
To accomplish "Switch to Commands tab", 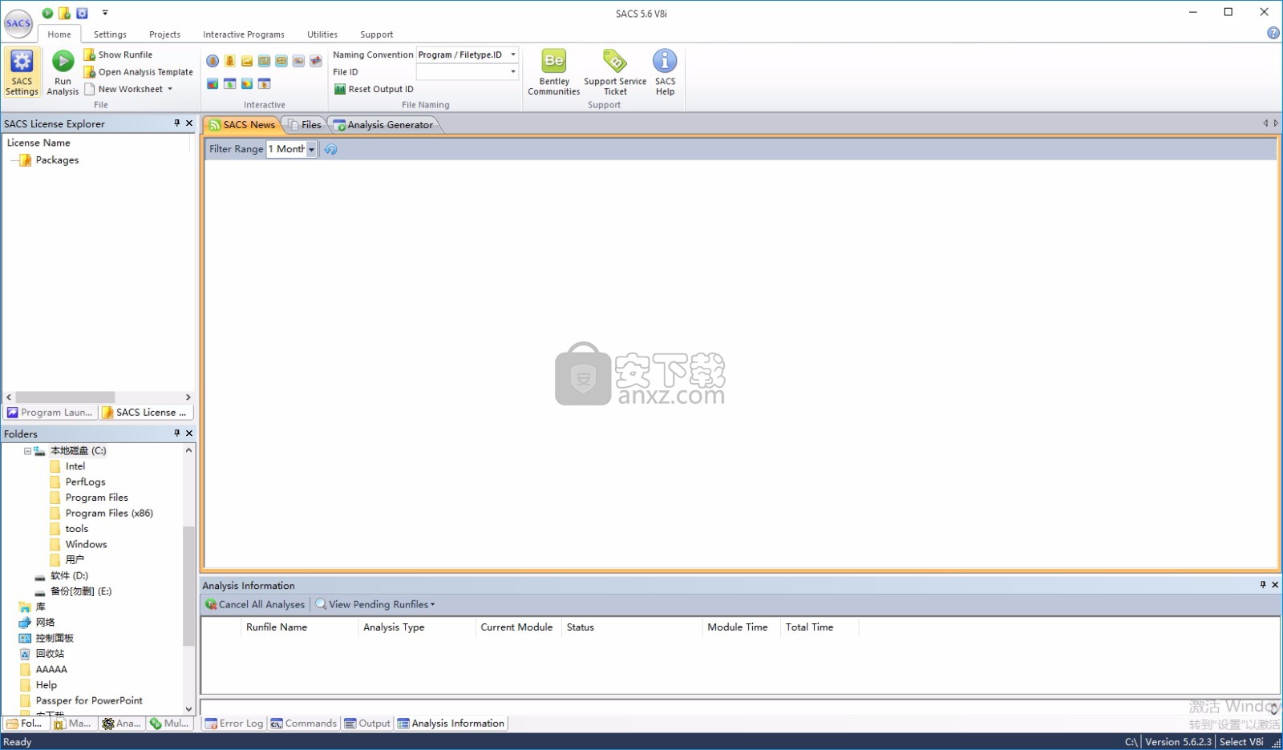I will tap(303, 724).
